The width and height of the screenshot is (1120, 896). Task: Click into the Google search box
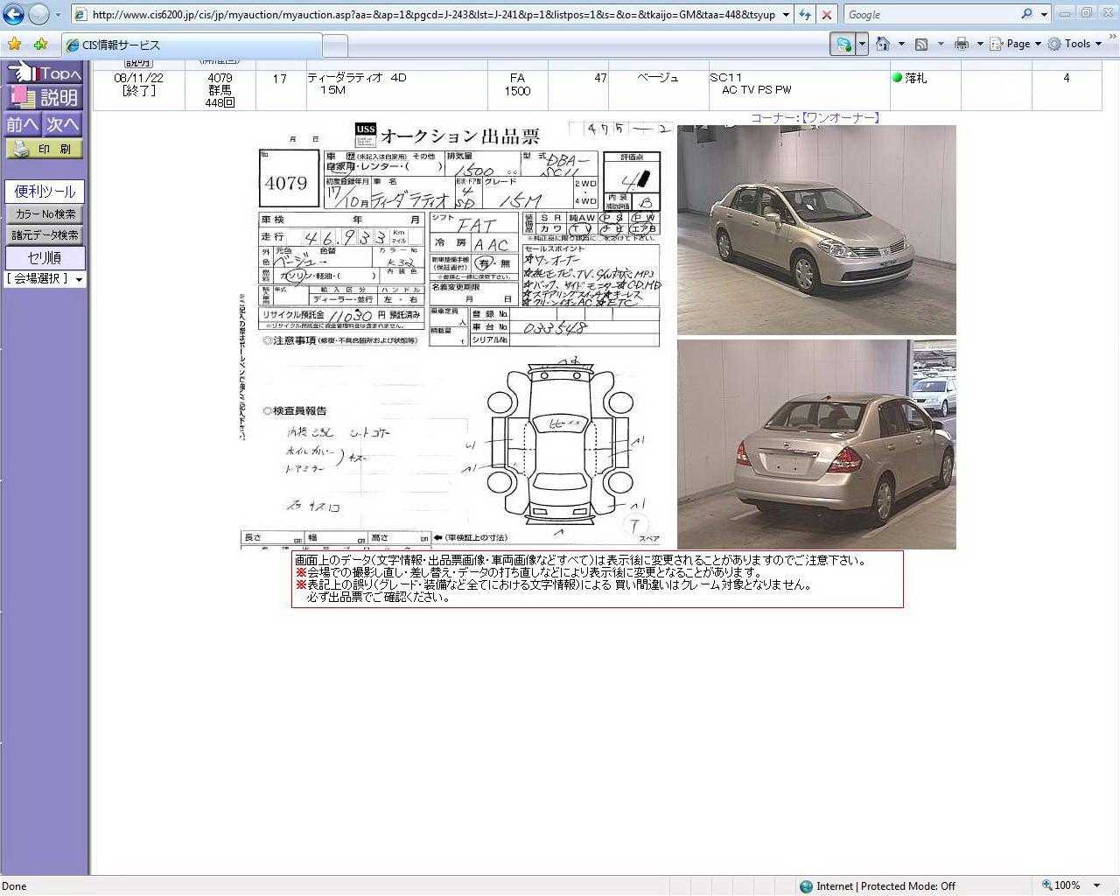[x=930, y=15]
